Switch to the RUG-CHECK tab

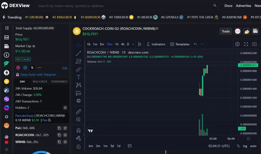(x=40, y=82)
